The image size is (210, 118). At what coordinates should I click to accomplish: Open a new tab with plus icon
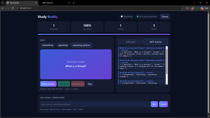click(74, 3)
